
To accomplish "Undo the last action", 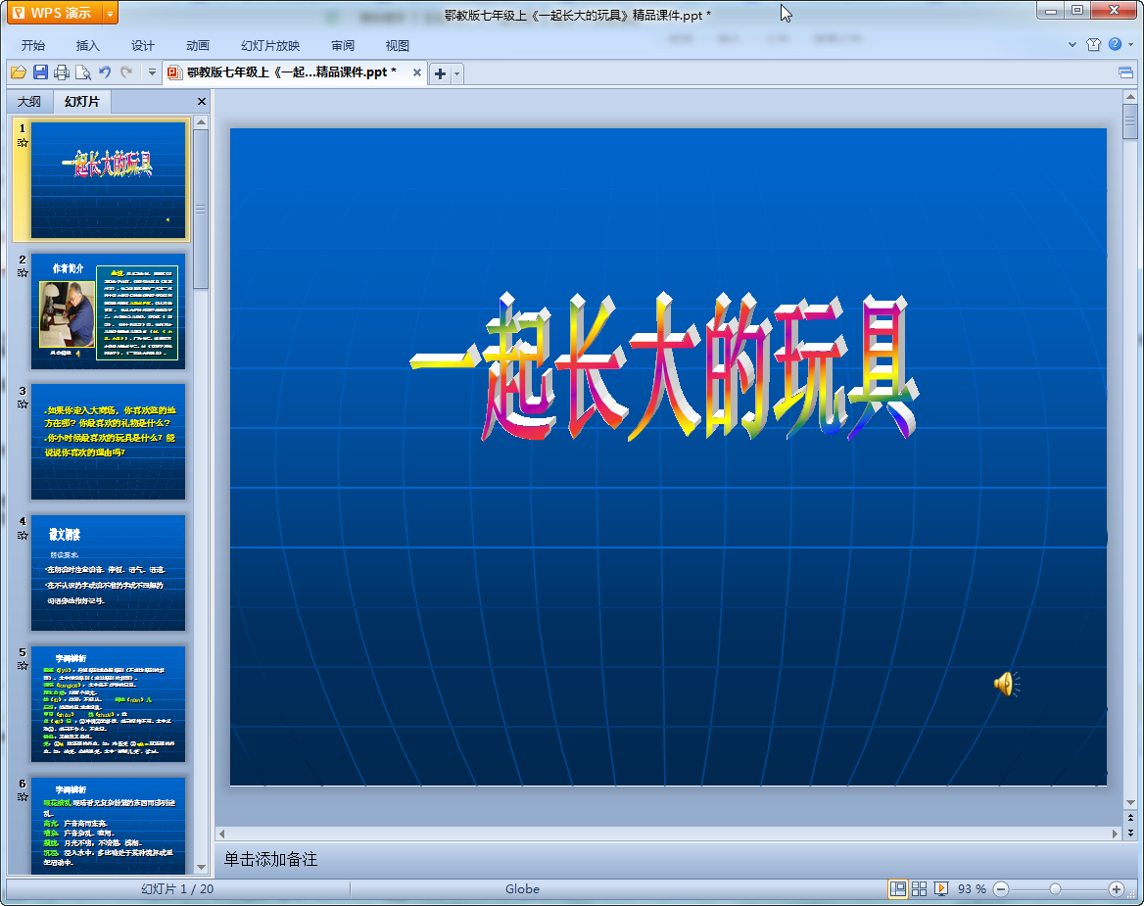I will coord(105,72).
